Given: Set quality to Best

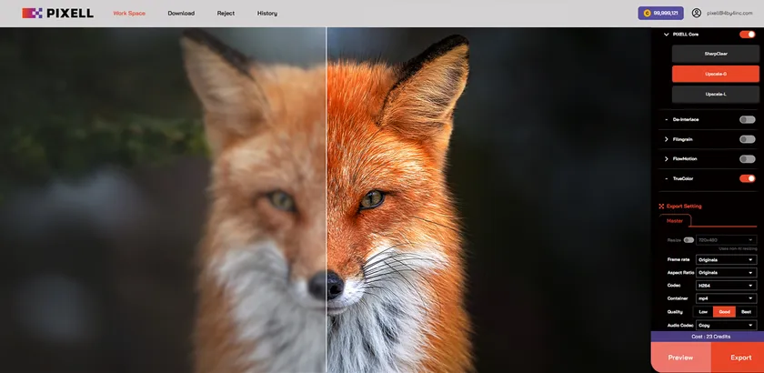Looking at the screenshot, I should point(746,311).
